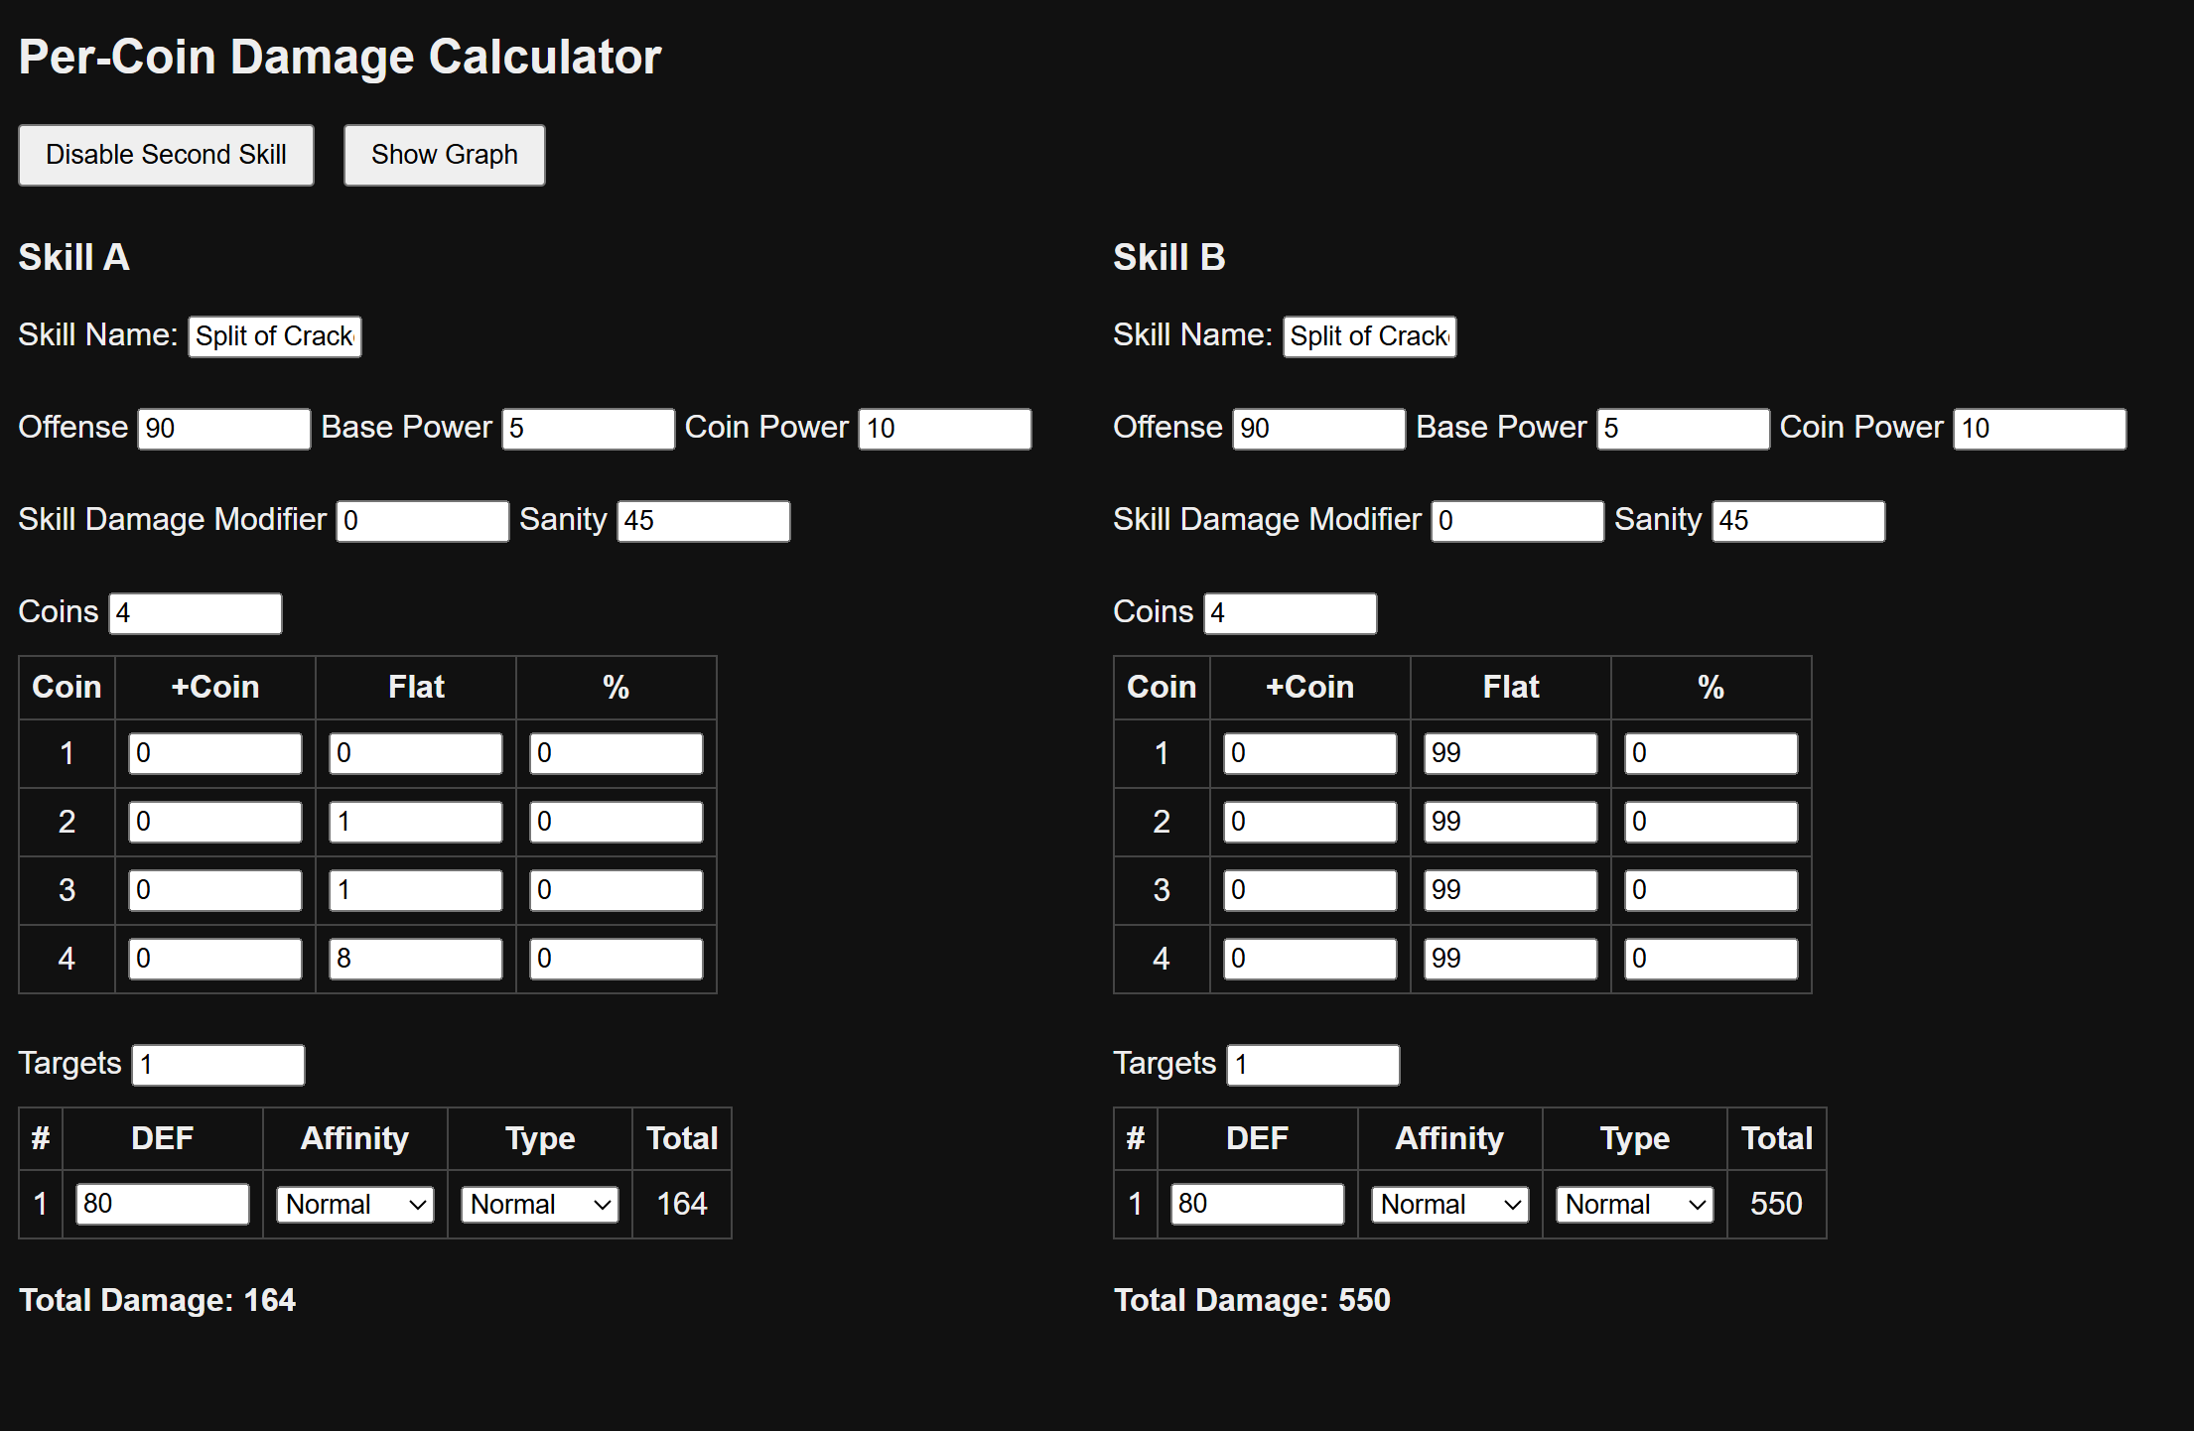Focus Skill A Skill Damage Modifier field
Viewport: 2194px width, 1431px height.
pyautogui.click(x=422, y=521)
